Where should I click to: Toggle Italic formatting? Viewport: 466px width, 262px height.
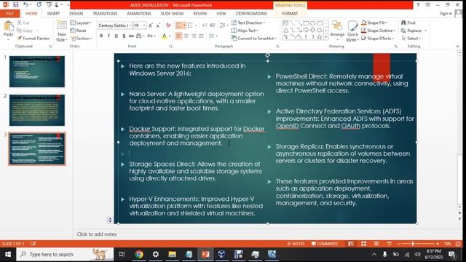click(108, 36)
